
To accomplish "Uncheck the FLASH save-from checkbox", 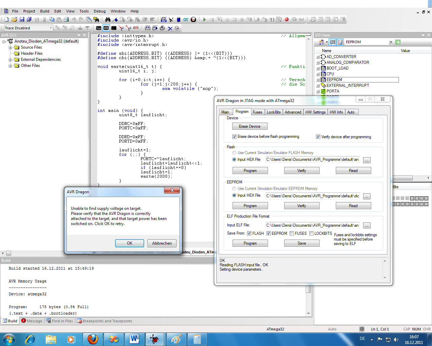I will [x=249, y=233].
